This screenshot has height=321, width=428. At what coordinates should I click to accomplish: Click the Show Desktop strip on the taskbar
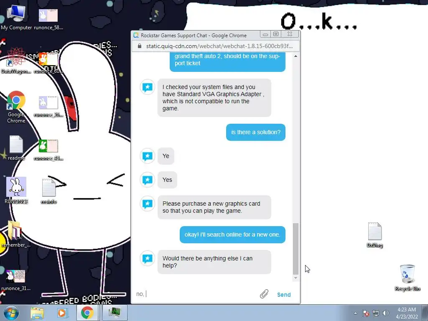pos(426,313)
